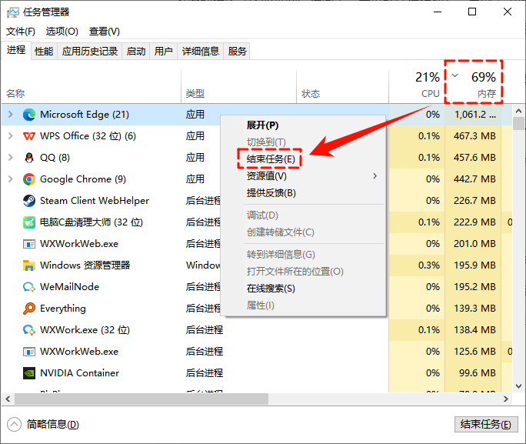Collapse to 简略信息 using the circular arrow icon
Viewport: 526px width, 444px height.
[14, 425]
